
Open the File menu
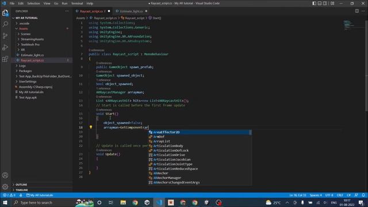click(x=12, y=3)
